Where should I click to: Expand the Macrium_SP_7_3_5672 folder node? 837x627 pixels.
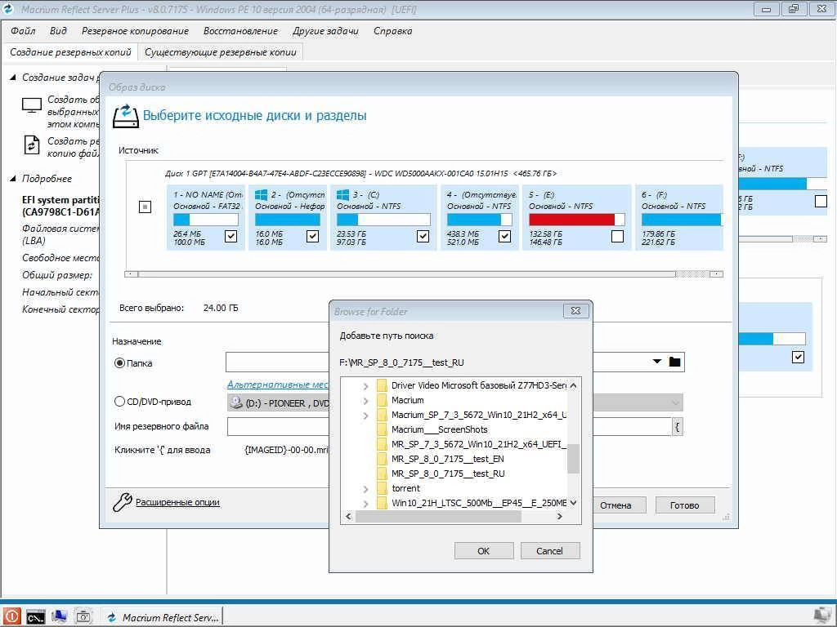[x=365, y=416]
